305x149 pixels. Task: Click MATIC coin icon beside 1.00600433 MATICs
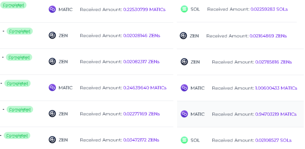[x=184, y=88]
